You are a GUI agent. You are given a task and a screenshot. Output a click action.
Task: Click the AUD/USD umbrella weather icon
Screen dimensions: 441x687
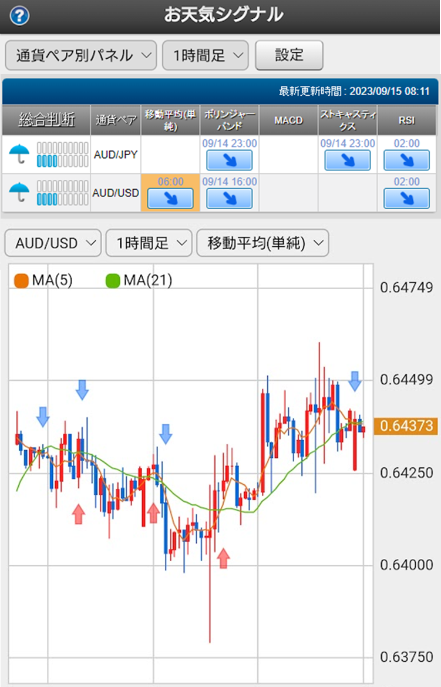tap(19, 192)
